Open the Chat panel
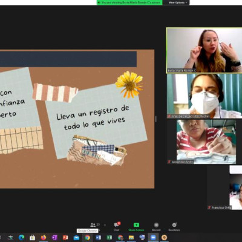This screenshot has width=242, height=242. (x=117, y=226)
